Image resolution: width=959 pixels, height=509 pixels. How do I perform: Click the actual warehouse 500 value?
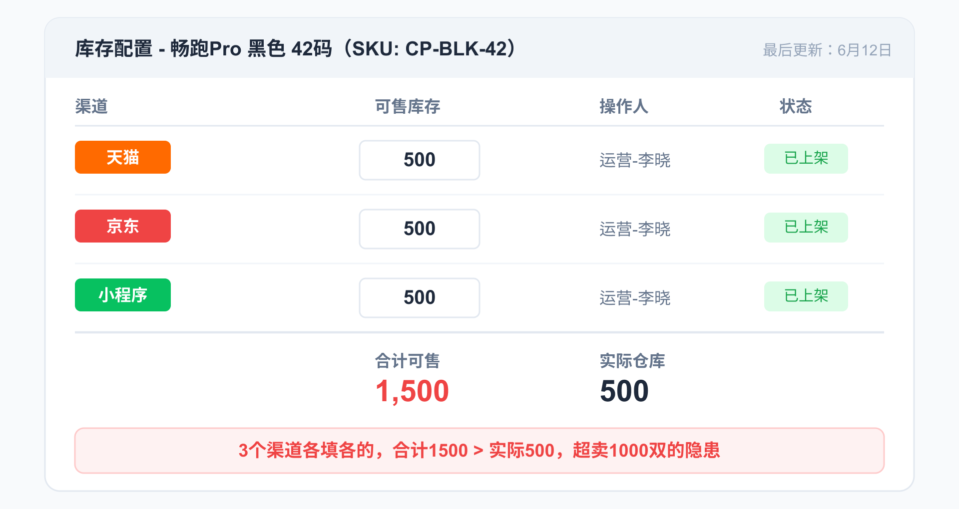pos(624,391)
